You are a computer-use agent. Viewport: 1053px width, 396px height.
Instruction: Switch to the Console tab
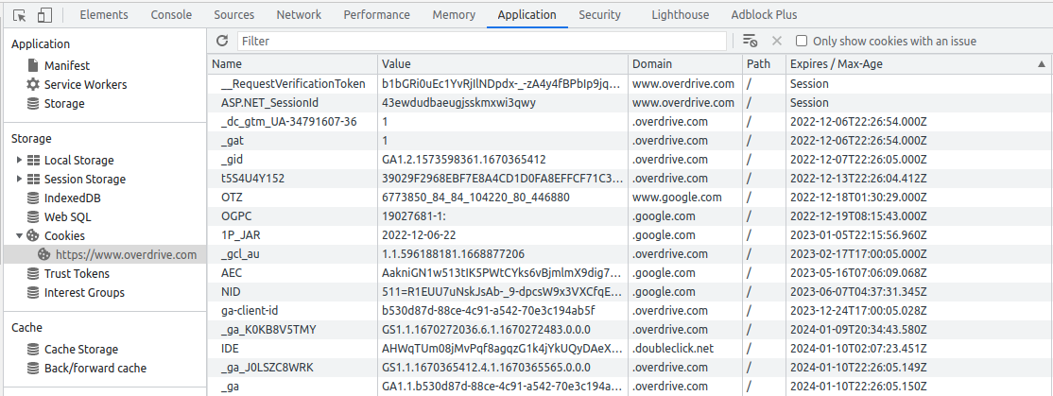pos(171,15)
